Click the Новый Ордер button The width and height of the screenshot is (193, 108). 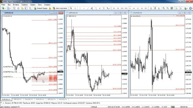(41, 8)
